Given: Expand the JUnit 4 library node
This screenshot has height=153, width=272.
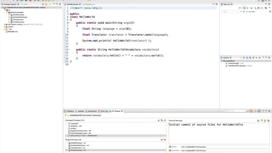Looking at the screenshot, I should pos(5,27).
